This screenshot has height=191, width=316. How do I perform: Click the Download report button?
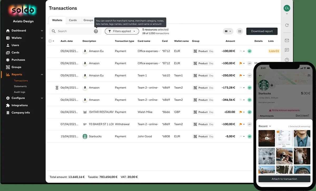[262, 31]
